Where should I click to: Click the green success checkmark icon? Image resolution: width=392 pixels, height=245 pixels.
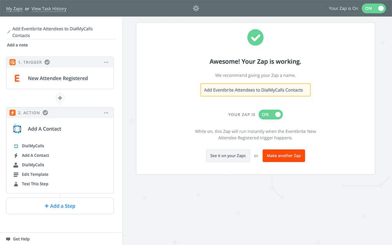255,38
